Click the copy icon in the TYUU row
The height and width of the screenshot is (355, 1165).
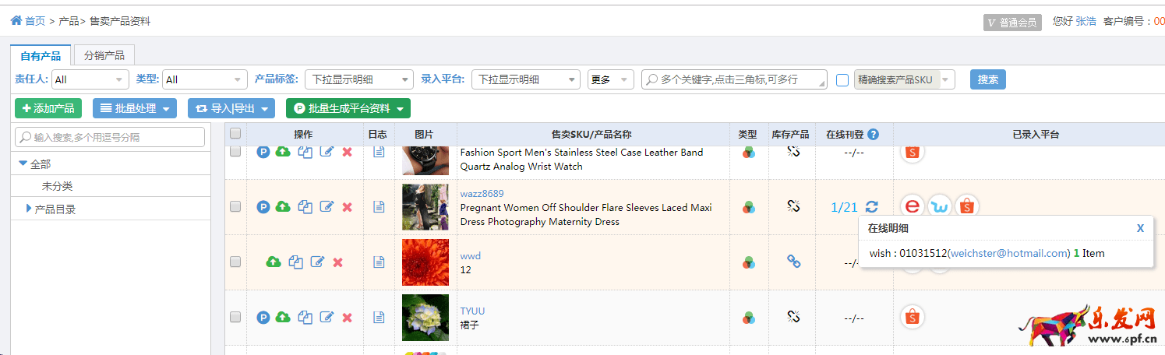click(x=305, y=317)
